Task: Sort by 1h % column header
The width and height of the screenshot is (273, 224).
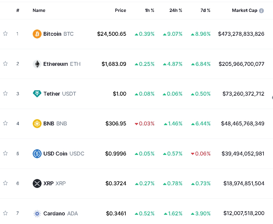Action: point(149,10)
